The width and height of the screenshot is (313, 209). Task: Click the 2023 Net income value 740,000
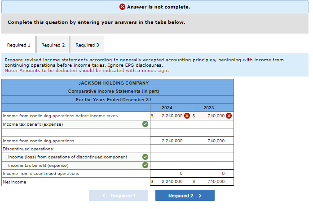(216, 182)
